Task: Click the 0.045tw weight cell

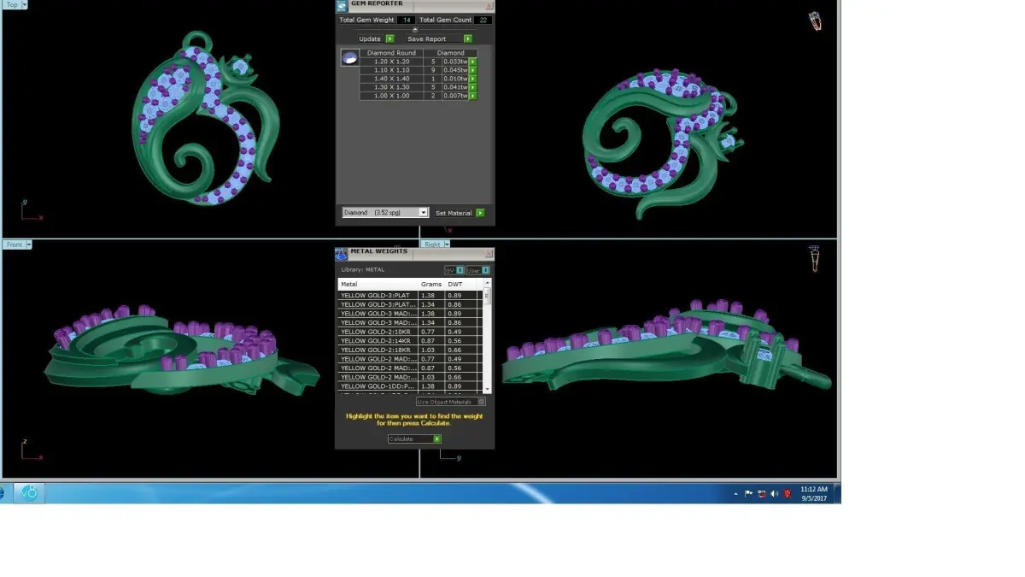Action: click(x=455, y=70)
